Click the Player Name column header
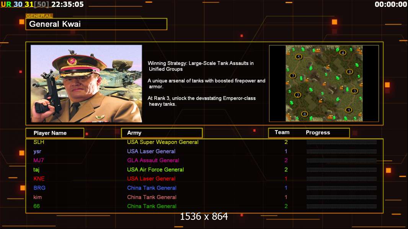 click(x=55, y=133)
